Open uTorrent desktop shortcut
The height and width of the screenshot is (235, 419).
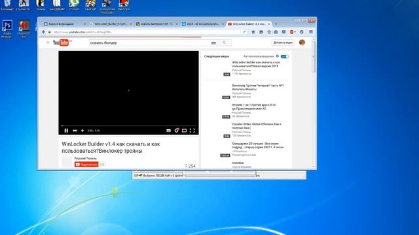(x=74, y=5)
